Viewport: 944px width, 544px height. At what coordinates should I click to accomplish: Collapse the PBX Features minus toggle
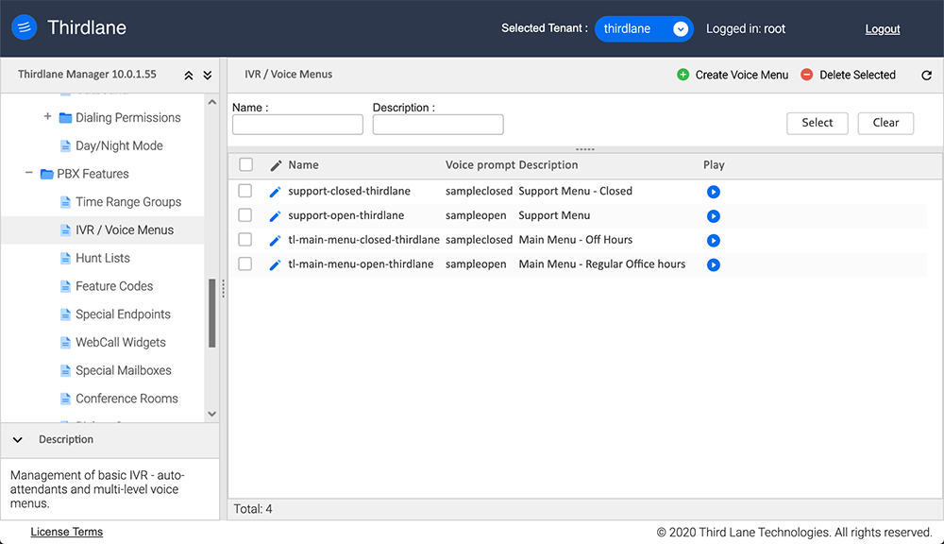point(28,173)
